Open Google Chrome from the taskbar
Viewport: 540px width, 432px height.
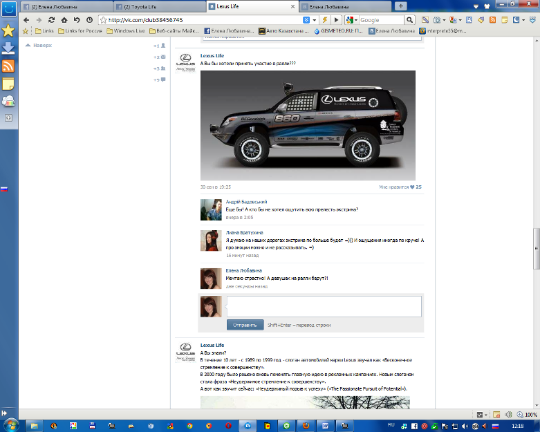click(189, 426)
